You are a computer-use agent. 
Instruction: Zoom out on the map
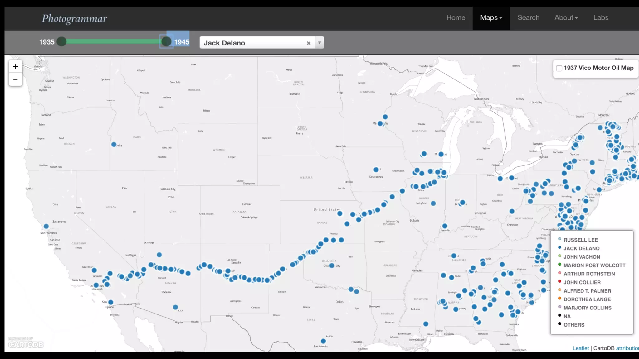[15, 79]
